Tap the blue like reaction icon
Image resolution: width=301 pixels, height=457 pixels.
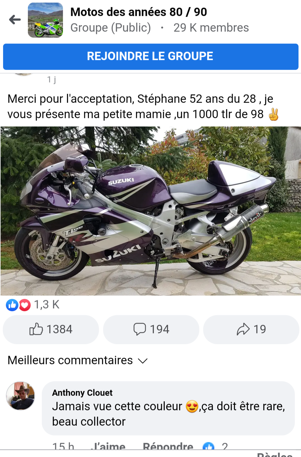tap(12, 305)
